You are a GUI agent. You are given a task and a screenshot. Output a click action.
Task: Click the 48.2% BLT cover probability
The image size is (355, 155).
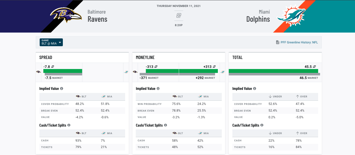[80, 104]
